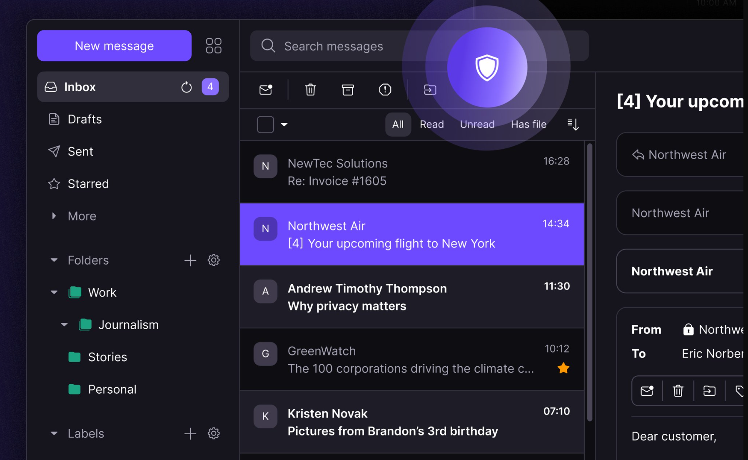Image resolution: width=748 pixels, height=460 pixels.
Task: Report as spam with the alert icon
Action: coord(385,90)
